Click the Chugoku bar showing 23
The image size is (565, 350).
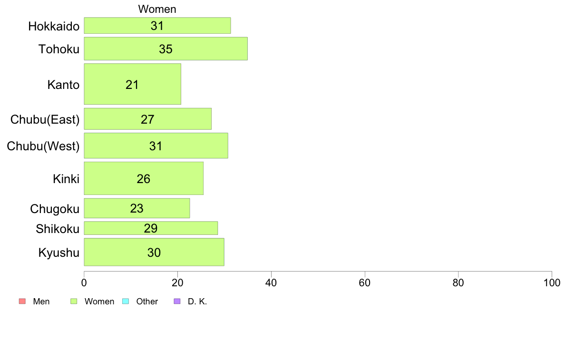click(x=137, y=208)
